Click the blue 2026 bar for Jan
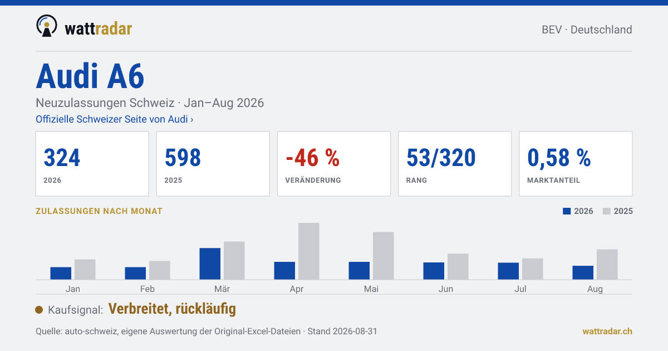Screen dimensions: 668x351 [x=61, y=273]
